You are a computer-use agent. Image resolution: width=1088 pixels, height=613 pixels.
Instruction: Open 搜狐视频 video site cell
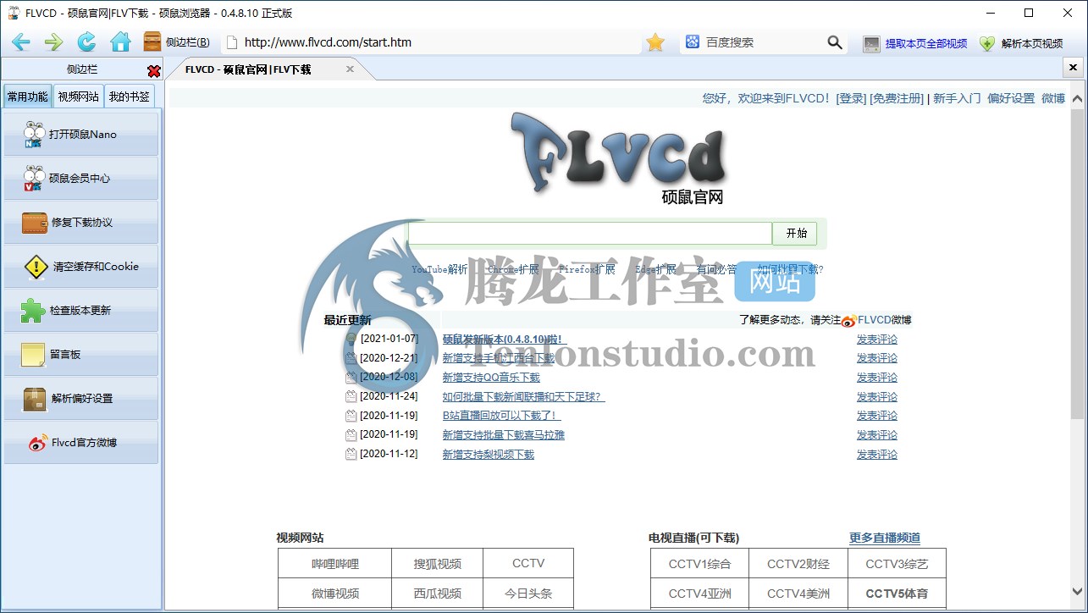(438, 564)
